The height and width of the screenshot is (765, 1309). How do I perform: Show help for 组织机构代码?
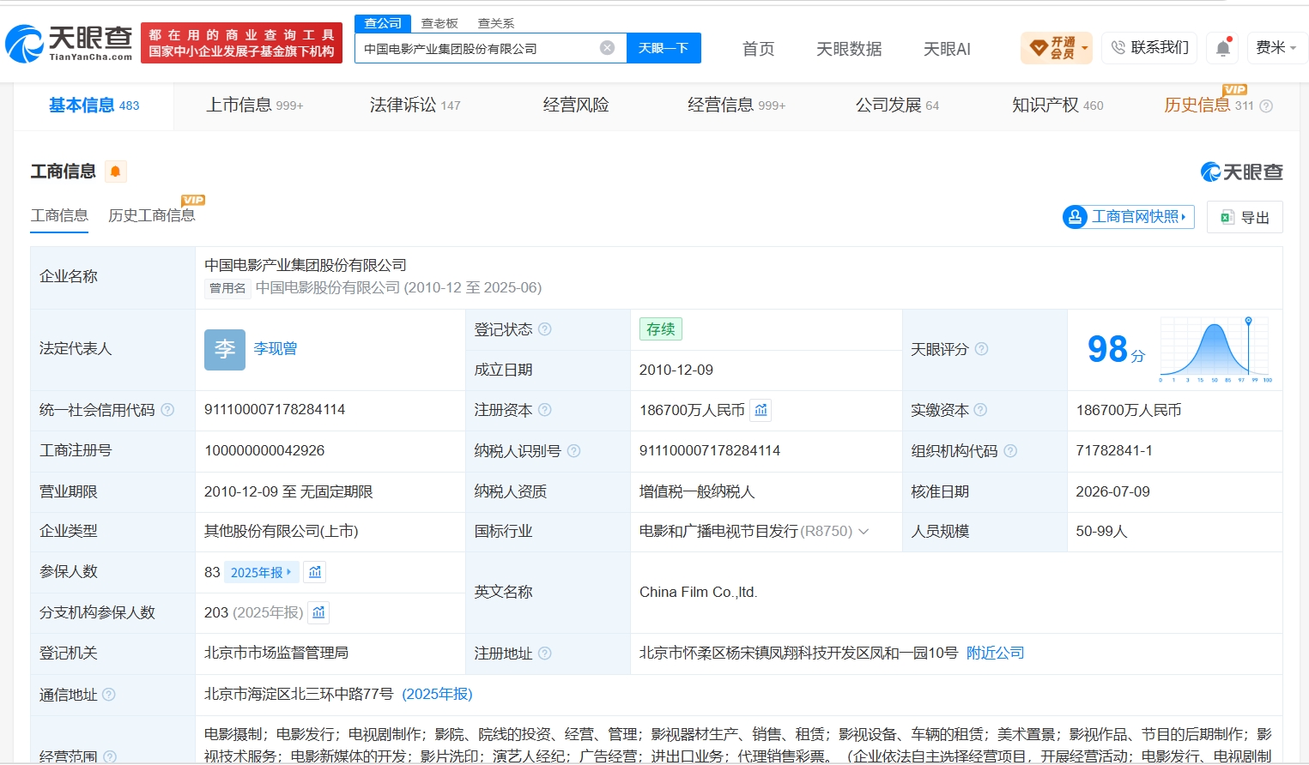1010,451
